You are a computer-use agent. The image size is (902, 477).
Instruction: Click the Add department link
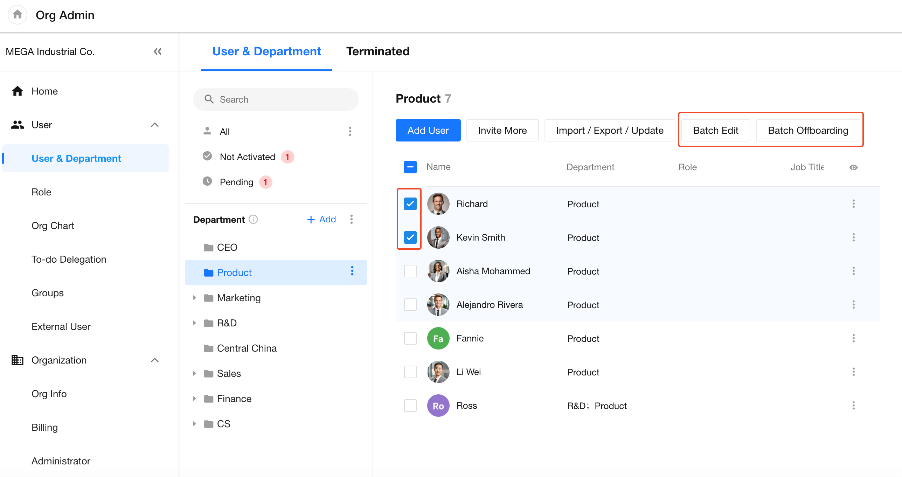pyautogui.click(x=321, y=219)
